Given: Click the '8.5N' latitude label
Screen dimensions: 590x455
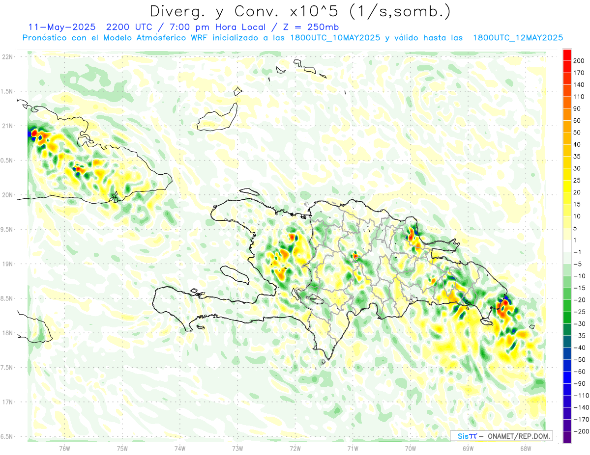Looking at the screenshot, I should point(7,298).
